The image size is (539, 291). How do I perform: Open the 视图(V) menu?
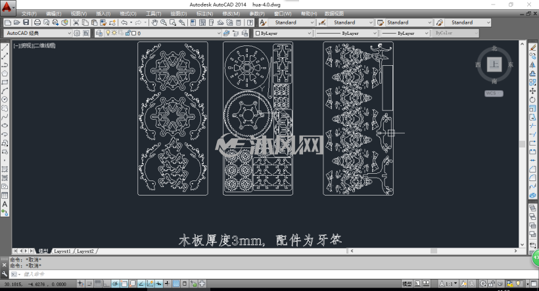pos(79,14)
